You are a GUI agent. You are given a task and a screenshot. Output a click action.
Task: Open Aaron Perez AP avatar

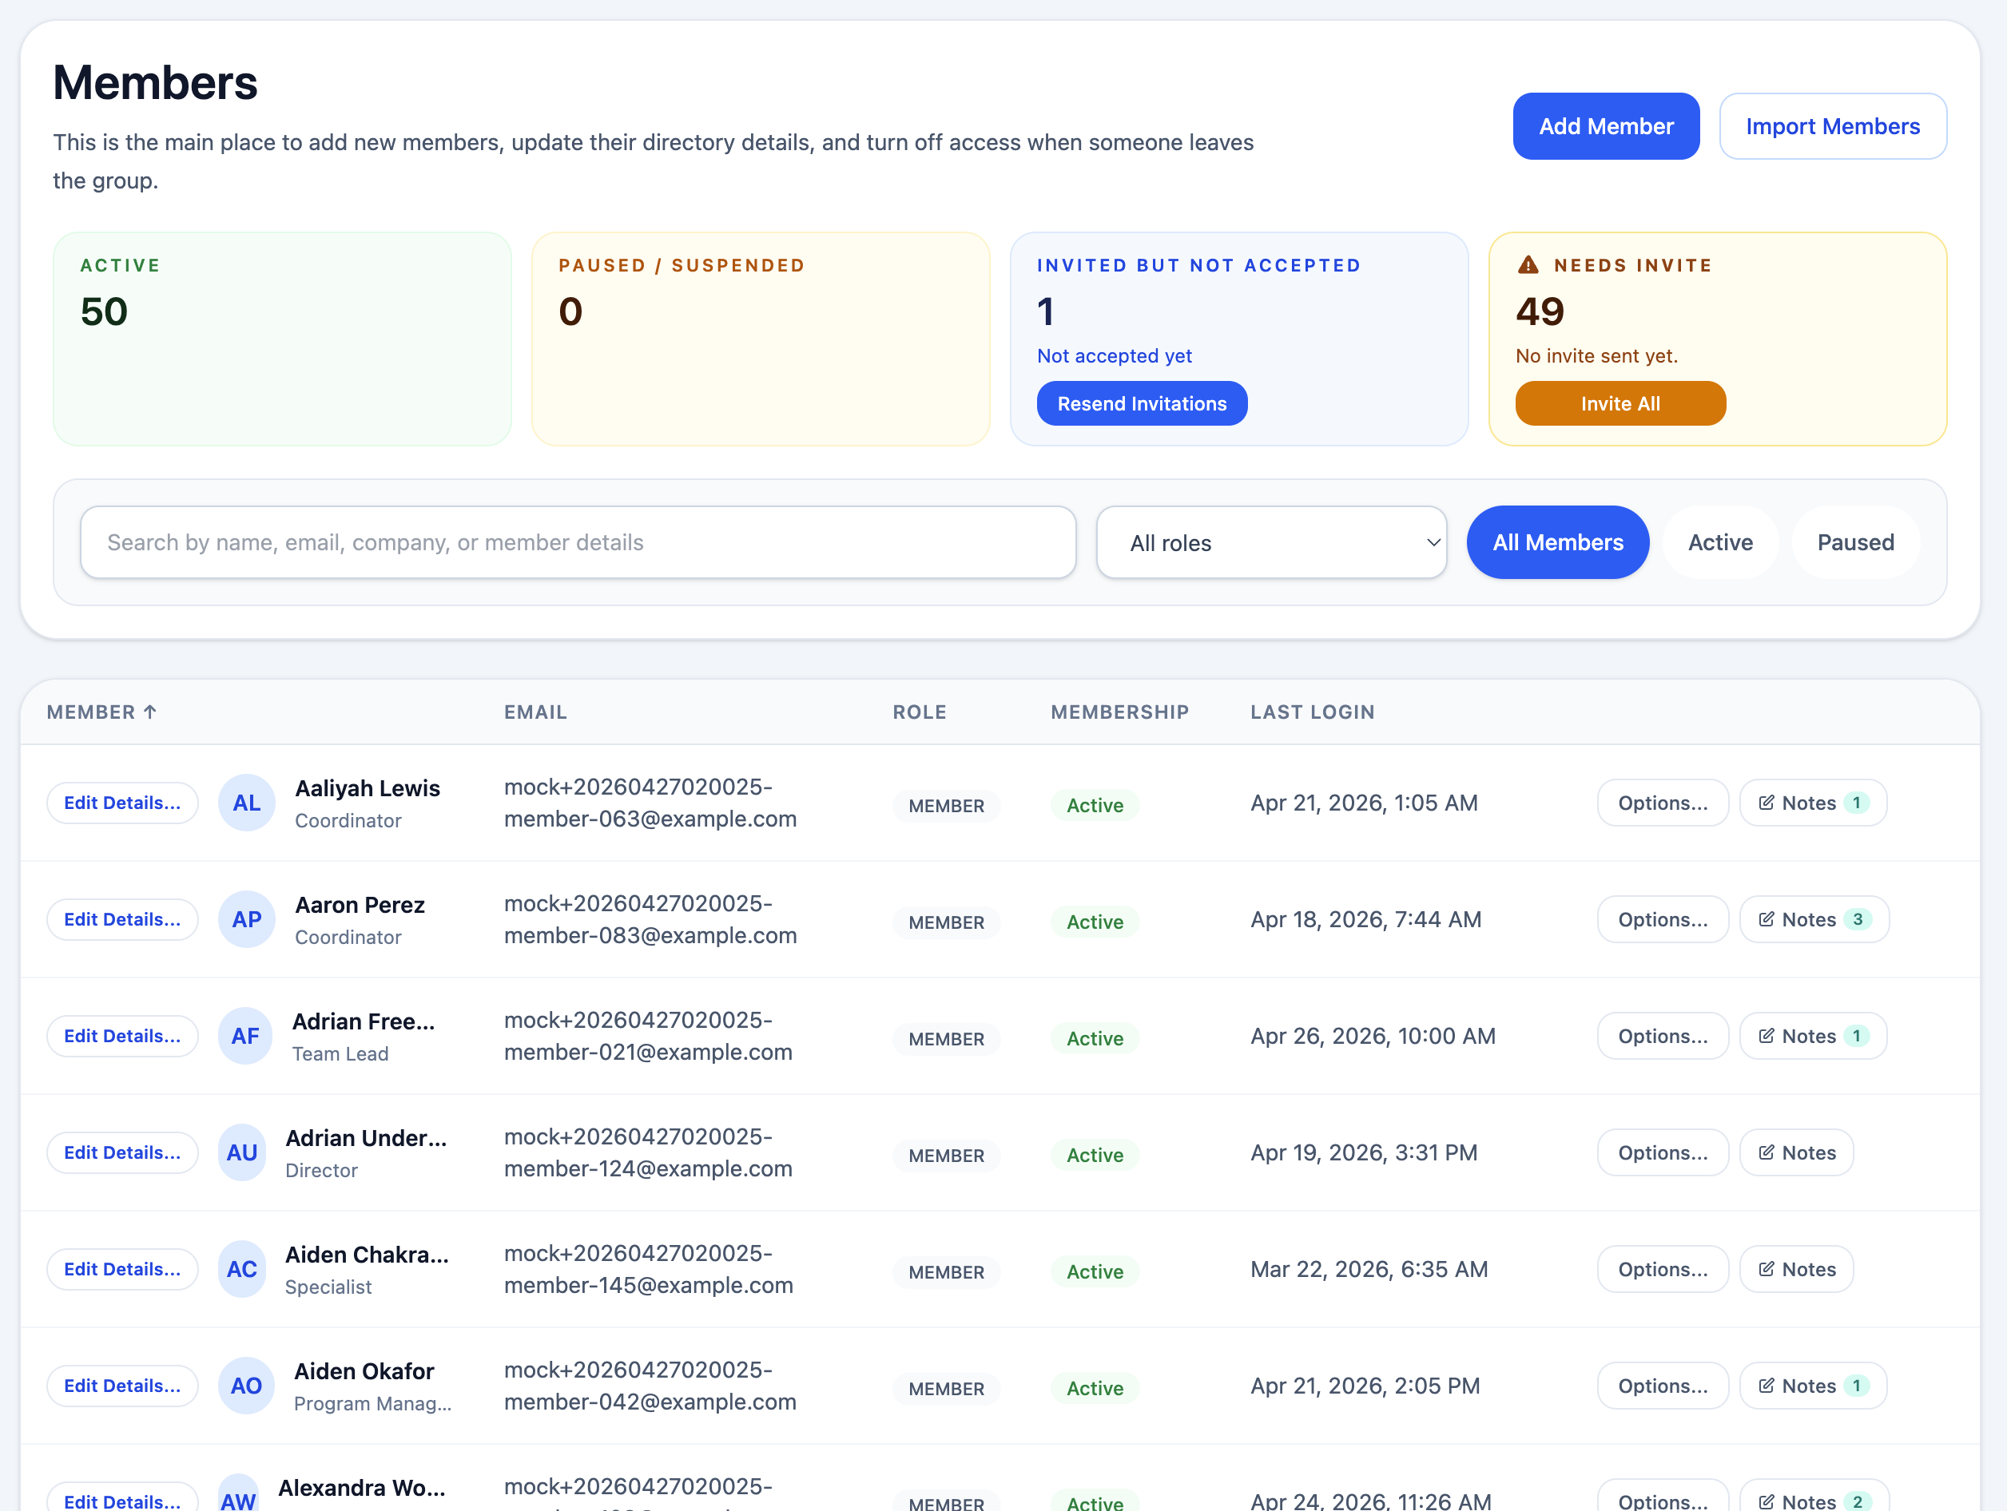(247, 920)
